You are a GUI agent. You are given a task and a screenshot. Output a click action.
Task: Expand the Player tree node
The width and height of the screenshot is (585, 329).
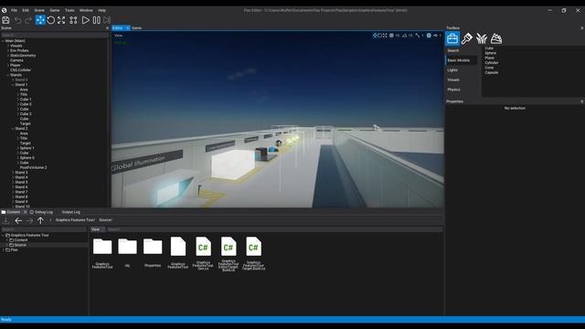(8, 65)
